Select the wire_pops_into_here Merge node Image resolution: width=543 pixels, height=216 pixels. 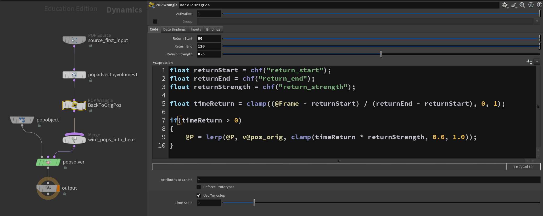pyautogui.click(x=74, y=140)
